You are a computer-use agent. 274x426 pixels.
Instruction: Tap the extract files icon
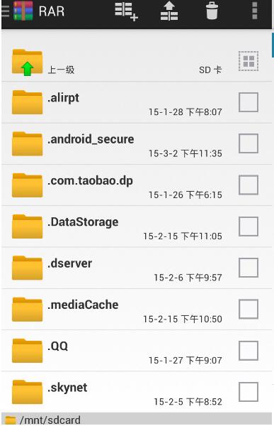coord(169,11)
